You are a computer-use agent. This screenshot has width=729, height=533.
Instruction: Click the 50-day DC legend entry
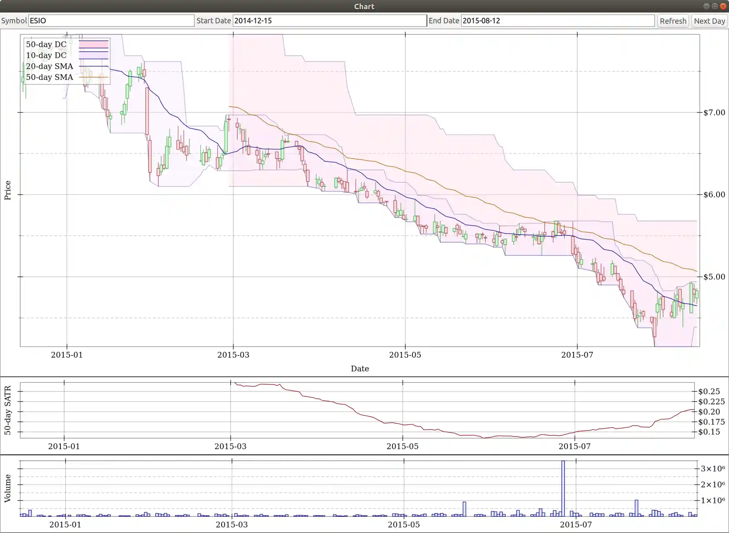(46, 44)
